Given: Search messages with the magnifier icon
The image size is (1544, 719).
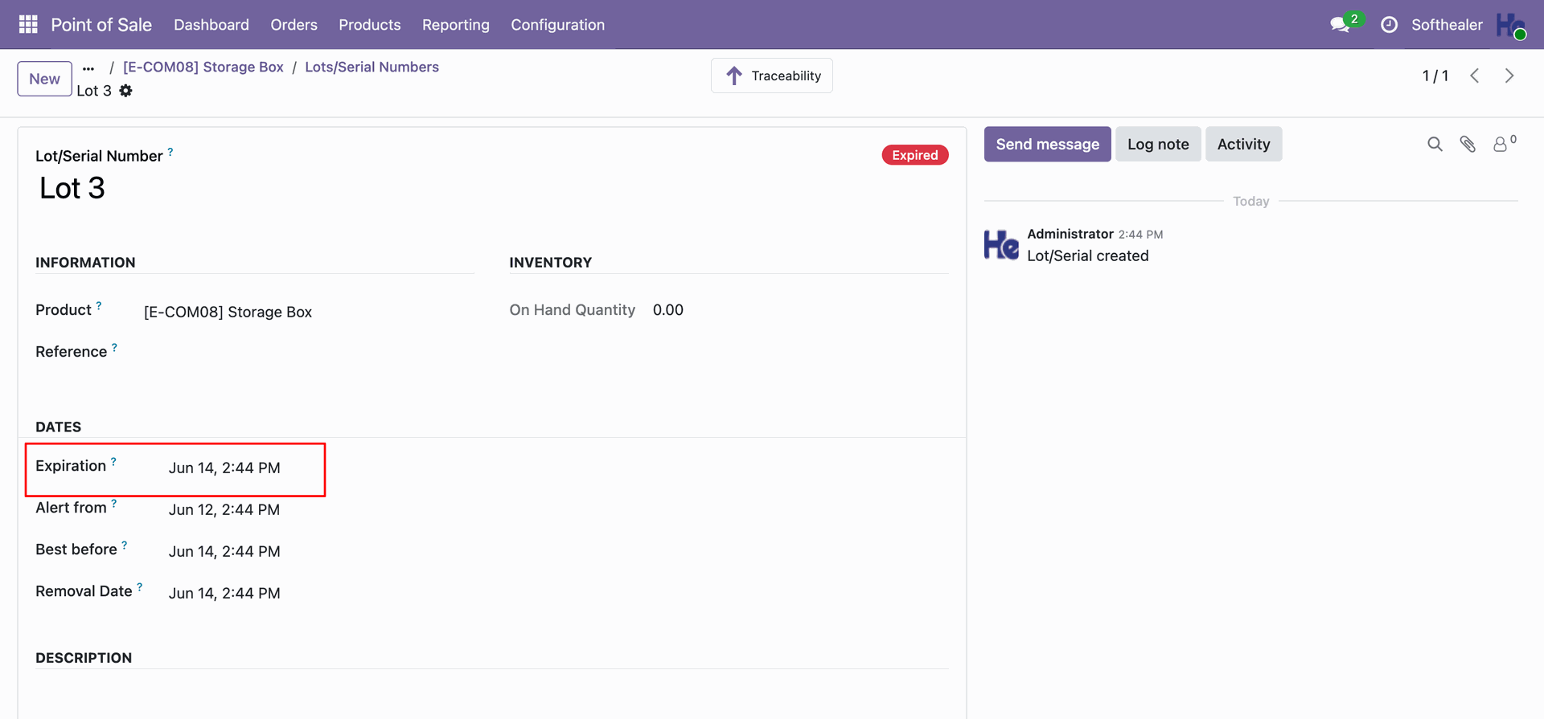Looking at the screenshot, I should click(1435, 144).
